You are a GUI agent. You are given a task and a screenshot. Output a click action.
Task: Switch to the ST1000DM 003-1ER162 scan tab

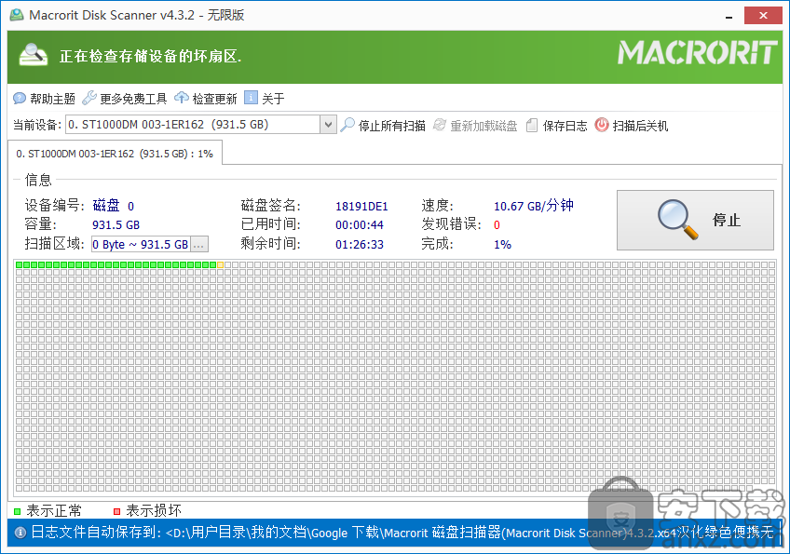point(115,154)
